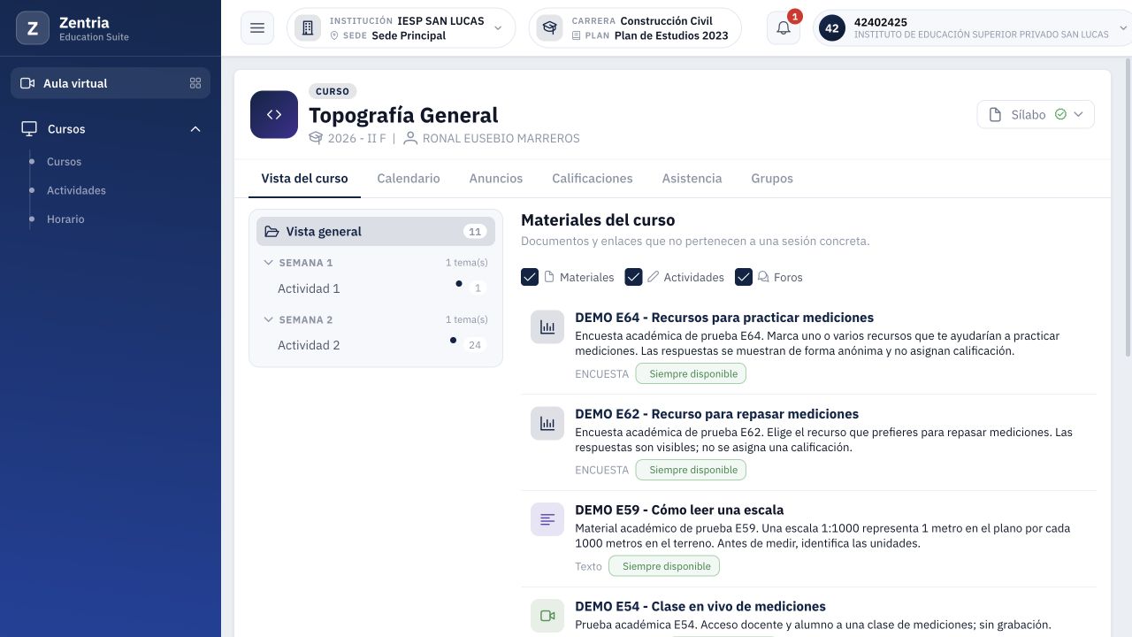
Task: Open DEMO E59 - Cómo leer una escala
Action: tap(679, 510)
